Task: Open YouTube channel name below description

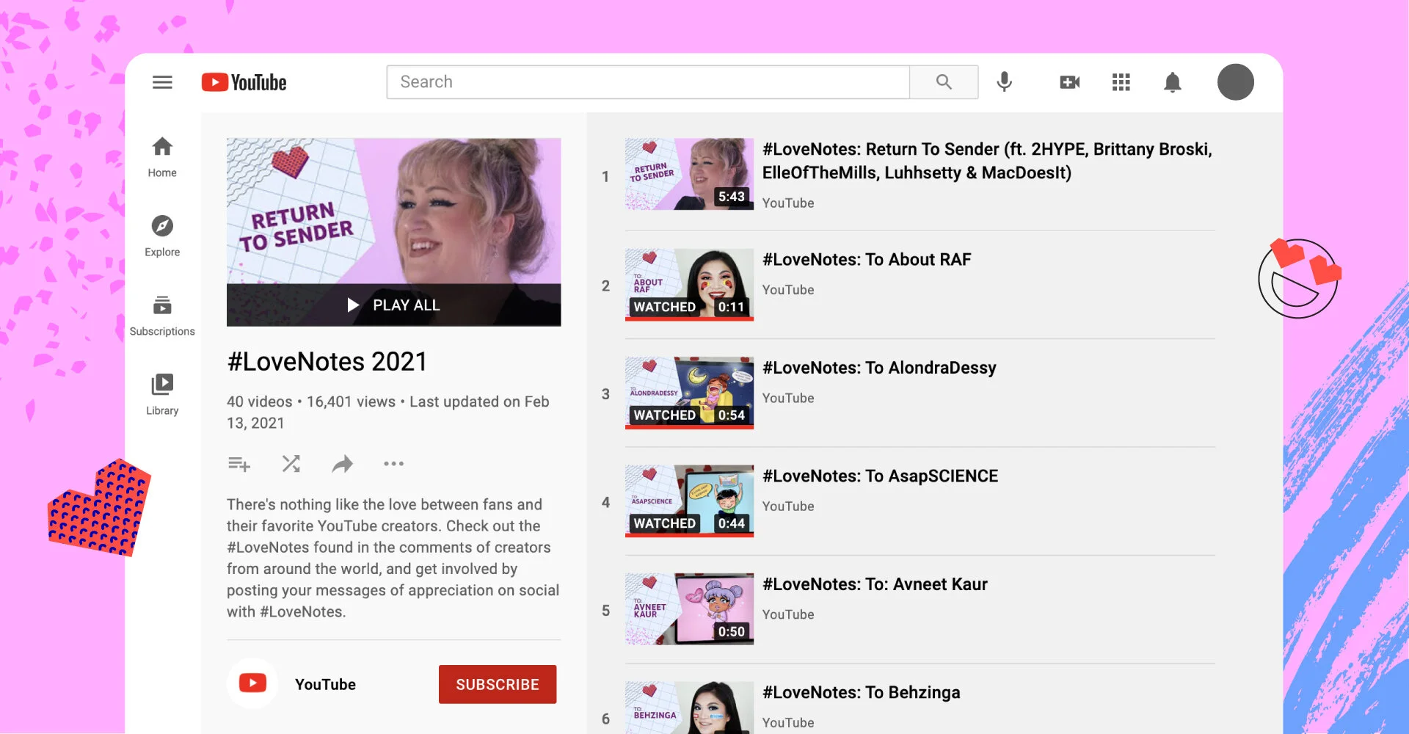Action: click(x=325, y=684)
